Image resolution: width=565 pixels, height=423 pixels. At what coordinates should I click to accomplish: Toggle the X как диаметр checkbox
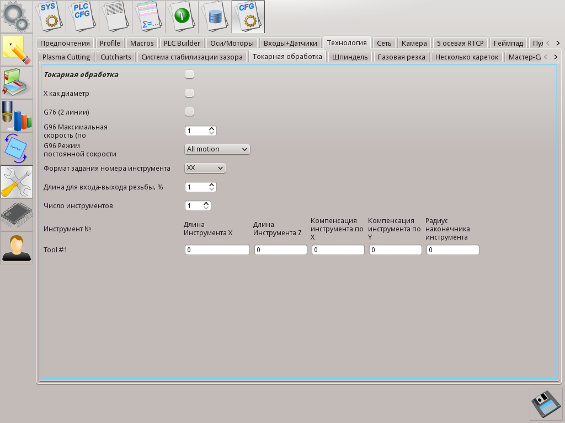pyautogui.click(x=190, y=93)
